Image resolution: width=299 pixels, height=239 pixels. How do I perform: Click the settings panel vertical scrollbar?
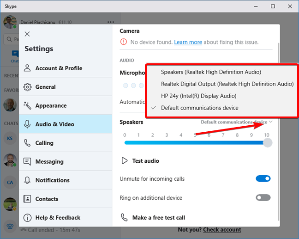click(279, 131)
